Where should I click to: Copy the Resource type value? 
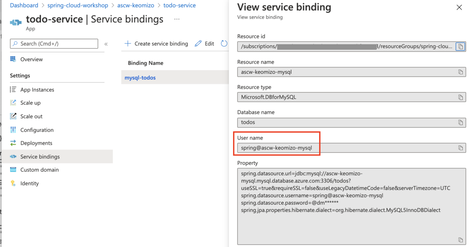(460, 97)
